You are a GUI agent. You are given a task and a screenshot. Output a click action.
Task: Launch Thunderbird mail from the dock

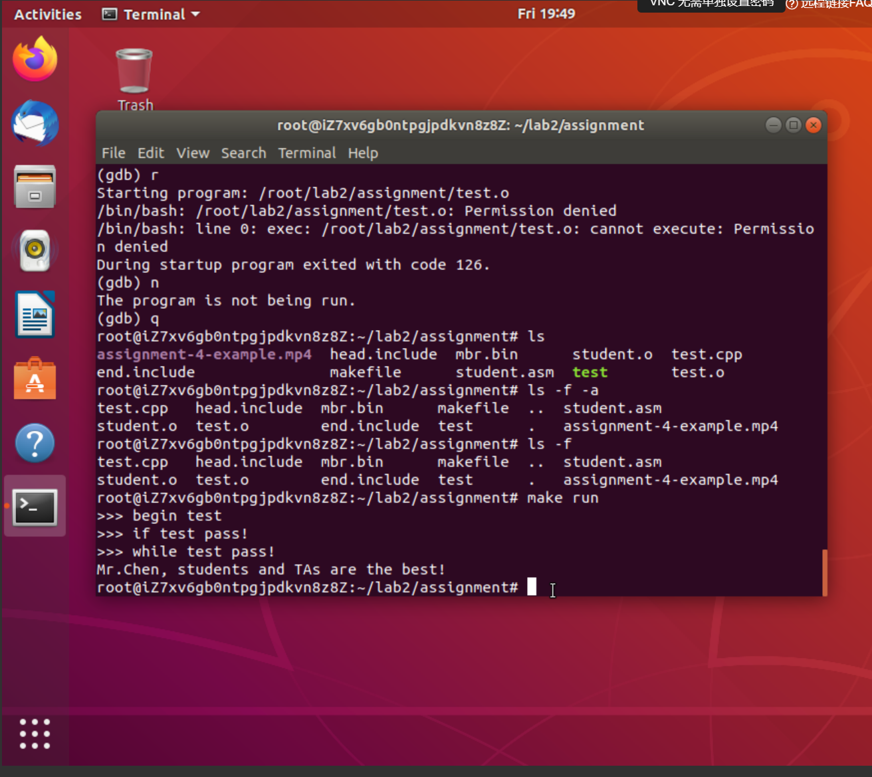coord(35,124)
